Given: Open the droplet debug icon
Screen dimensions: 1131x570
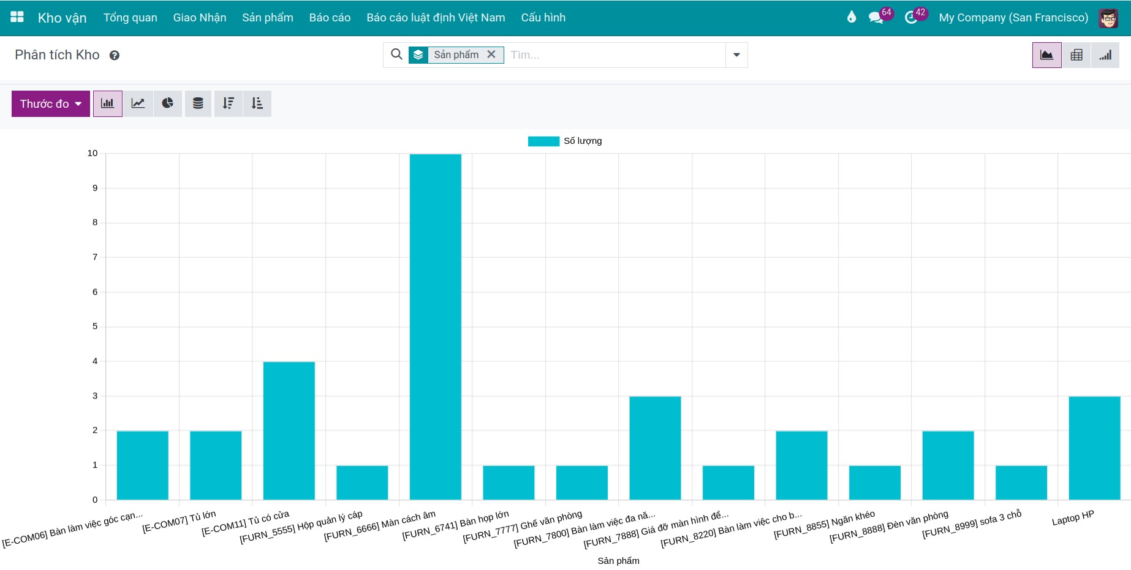Looking at the screenshot, I should pyautogui.click(x=852, y=17).
